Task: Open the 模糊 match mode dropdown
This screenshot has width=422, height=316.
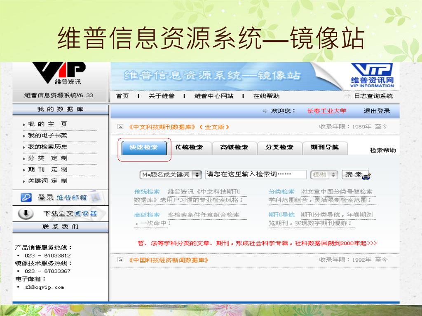Action: point(324,174)
